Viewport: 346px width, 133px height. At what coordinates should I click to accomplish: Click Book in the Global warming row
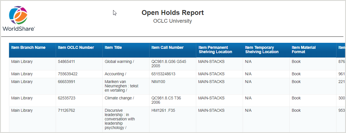point(296,61)
